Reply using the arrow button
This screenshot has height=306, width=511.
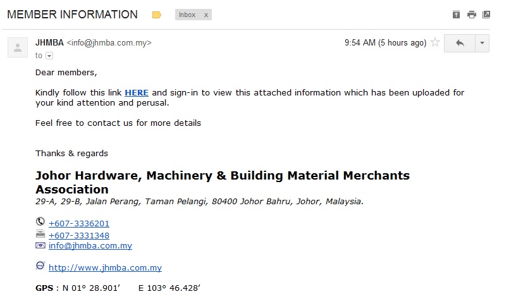460,43
